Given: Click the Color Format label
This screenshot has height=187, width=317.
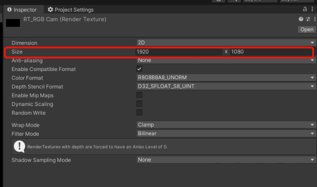Looking at the screenshot, I should click(27, 78).
